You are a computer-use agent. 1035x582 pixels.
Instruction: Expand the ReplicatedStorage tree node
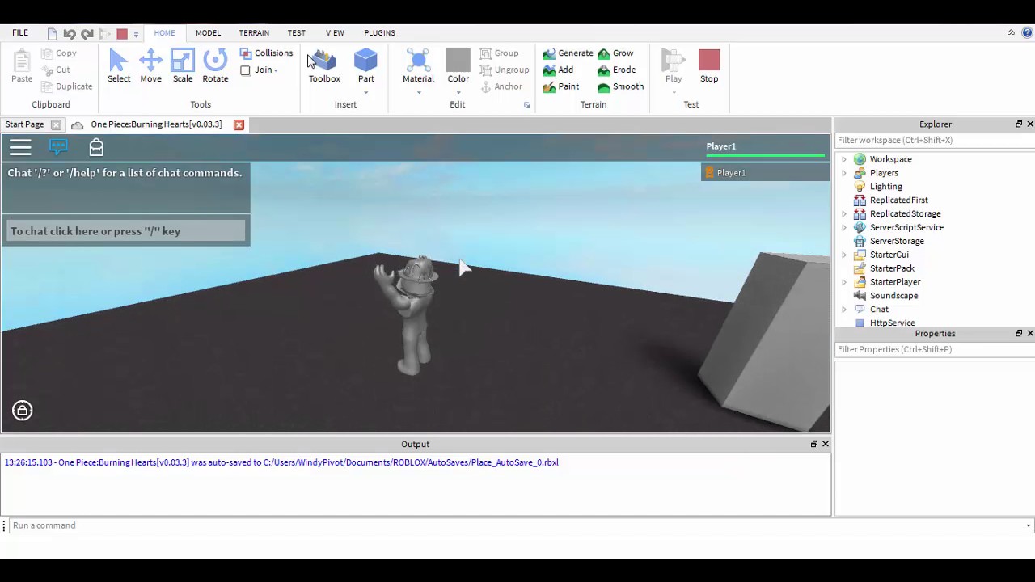(x=844, y=214)
